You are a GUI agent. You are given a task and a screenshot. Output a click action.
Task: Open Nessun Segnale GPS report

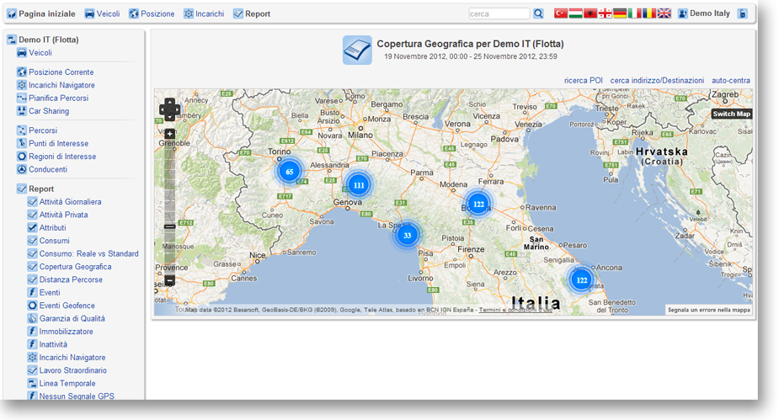(x=71, y=396)
